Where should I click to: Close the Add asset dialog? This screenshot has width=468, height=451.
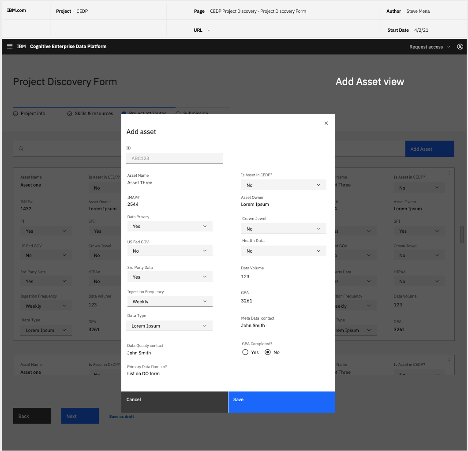pos(326,123)
